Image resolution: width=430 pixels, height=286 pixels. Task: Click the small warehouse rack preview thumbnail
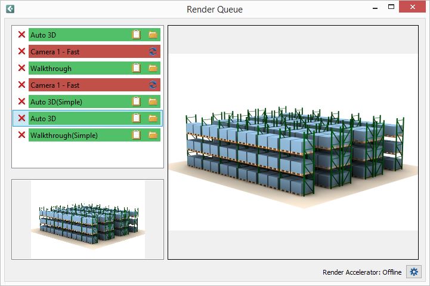88,219
